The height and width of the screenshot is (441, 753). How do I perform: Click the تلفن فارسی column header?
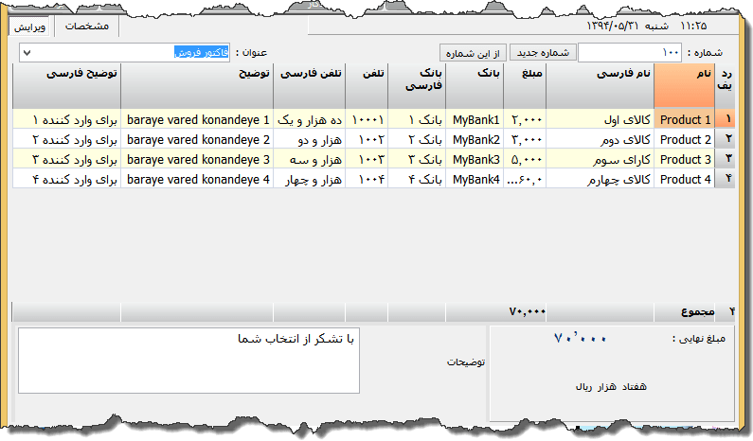pyautogui.click(x=310, y=84)
